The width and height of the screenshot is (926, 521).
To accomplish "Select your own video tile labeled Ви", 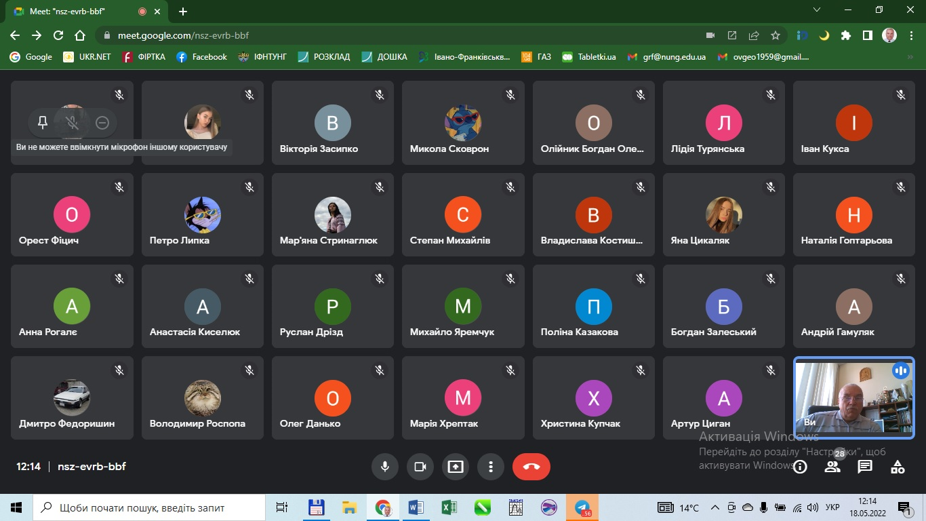I will (x=853, y=398).
